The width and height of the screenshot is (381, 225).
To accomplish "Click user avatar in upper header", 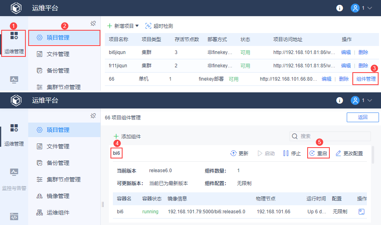I will coord(355,8).
